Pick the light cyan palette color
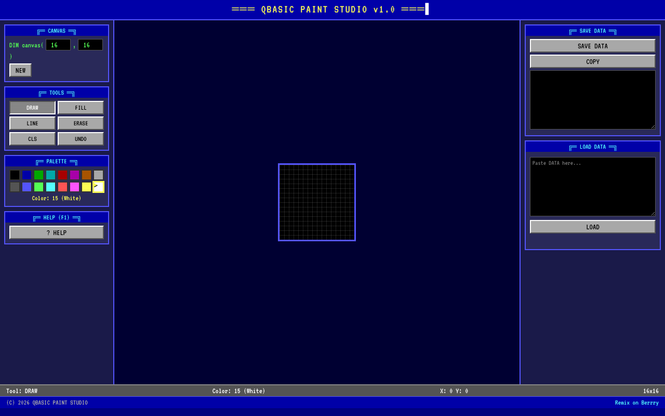This screenshot has height=416, width=665. [x=50, y=187]
